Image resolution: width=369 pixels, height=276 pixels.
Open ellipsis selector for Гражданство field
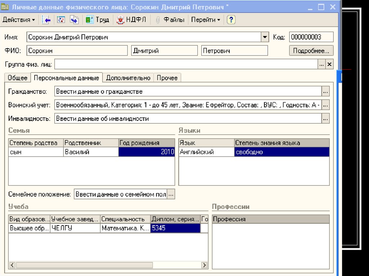325,91
